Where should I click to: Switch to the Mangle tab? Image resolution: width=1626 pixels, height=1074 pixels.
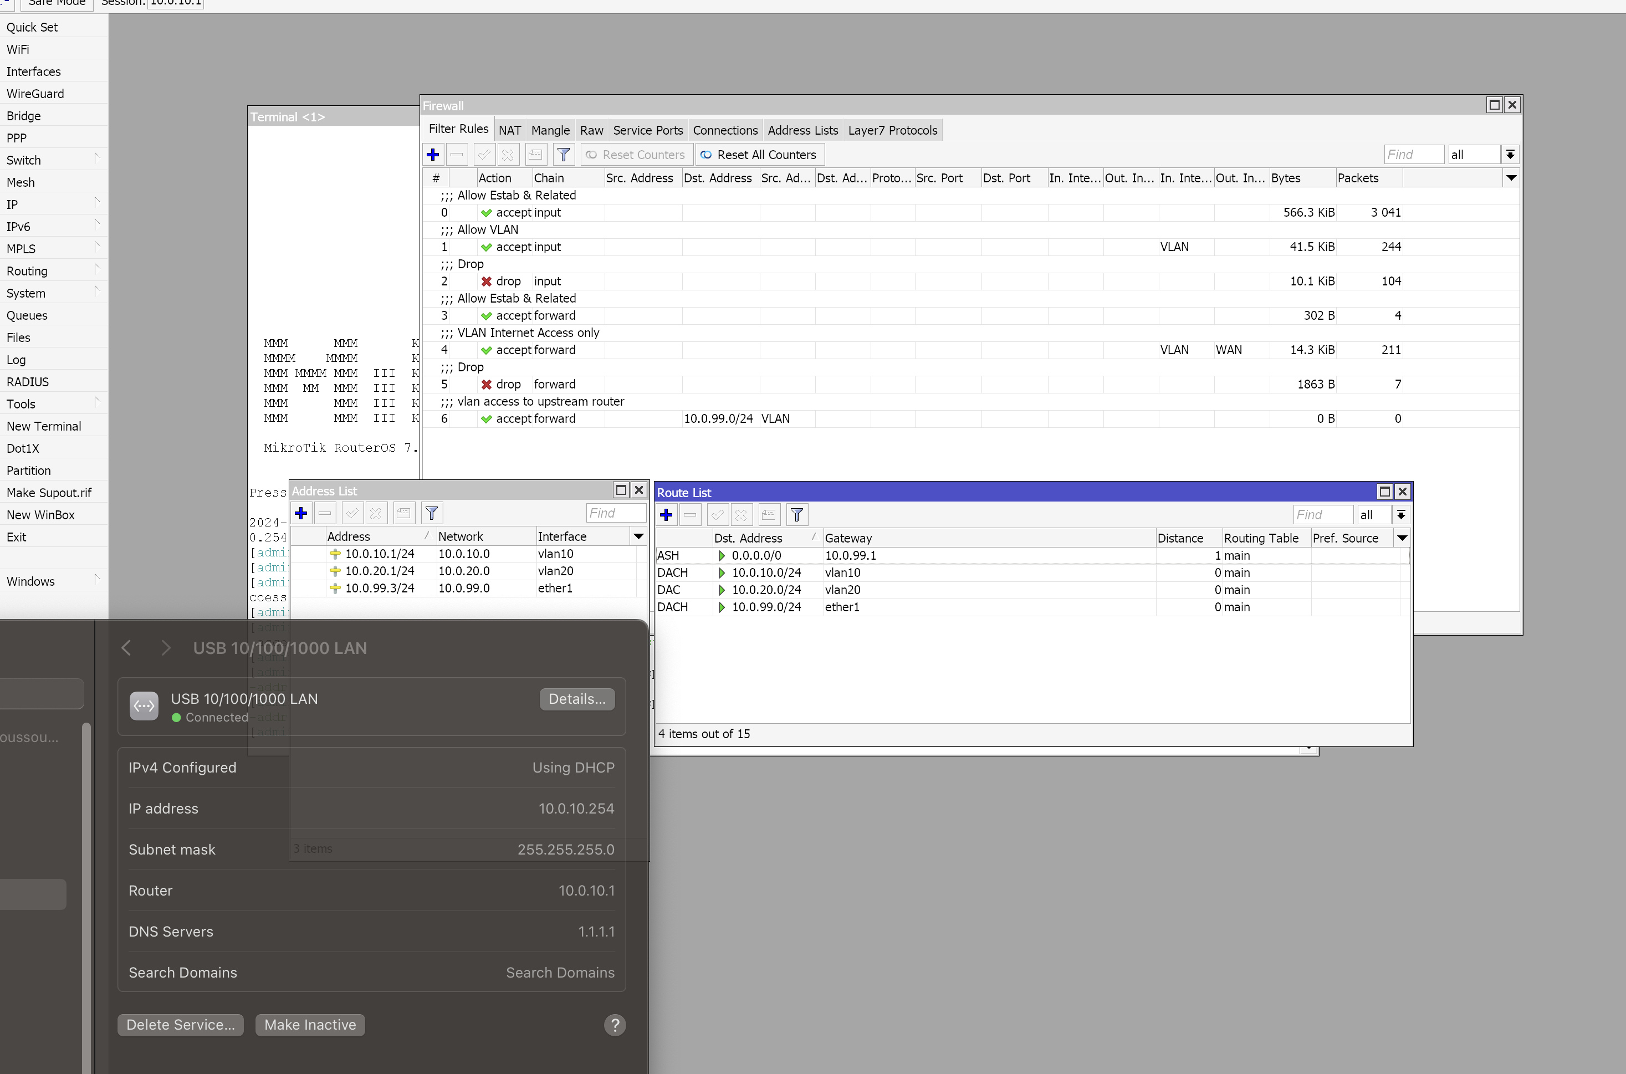[550, 130]
